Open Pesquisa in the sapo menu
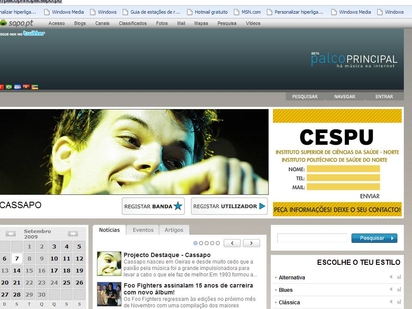Image resolution: width=412 pixels, height=309 pixels. point(227,23)
